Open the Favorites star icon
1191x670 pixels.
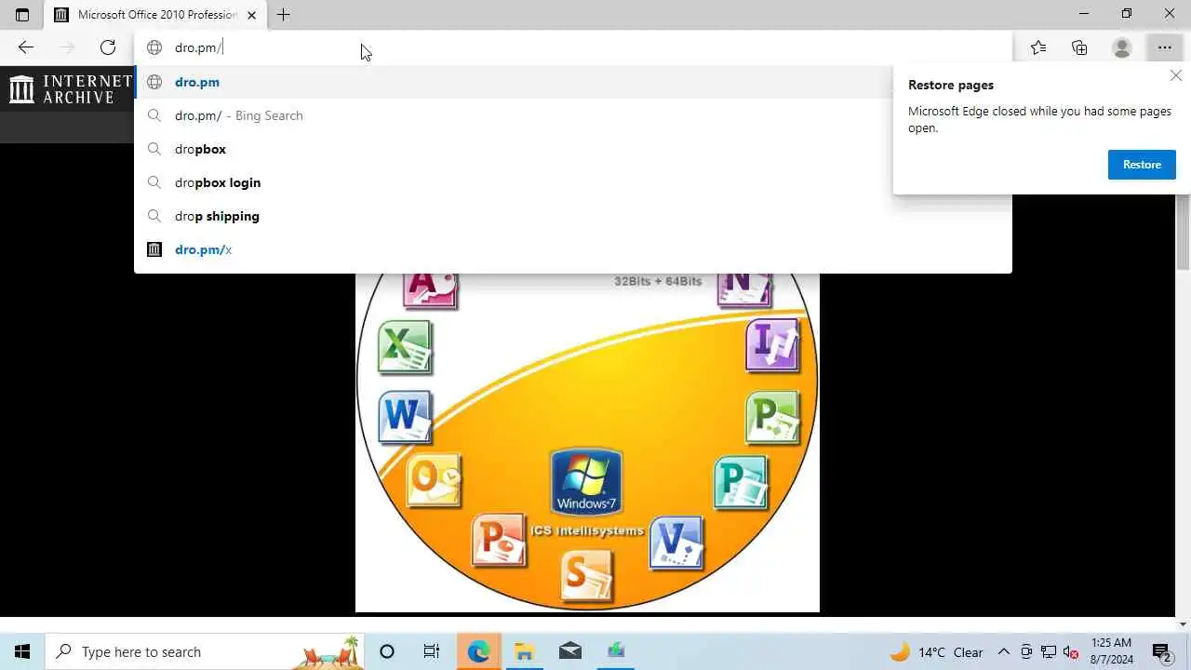pyautogui.click(x=1038, y=47)
